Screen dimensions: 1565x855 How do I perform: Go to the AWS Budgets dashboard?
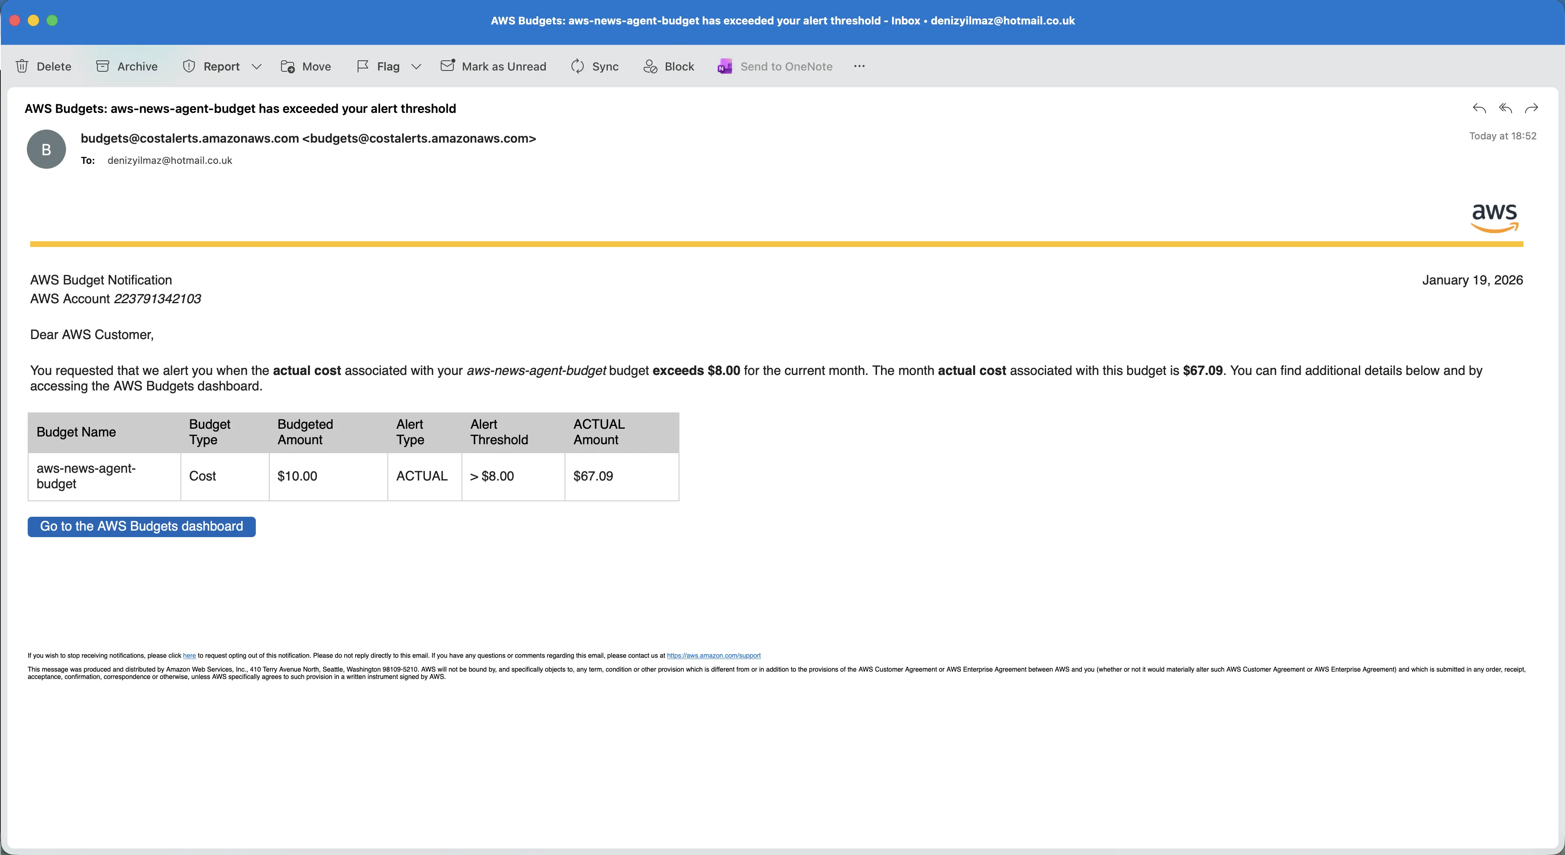[142, 526]
